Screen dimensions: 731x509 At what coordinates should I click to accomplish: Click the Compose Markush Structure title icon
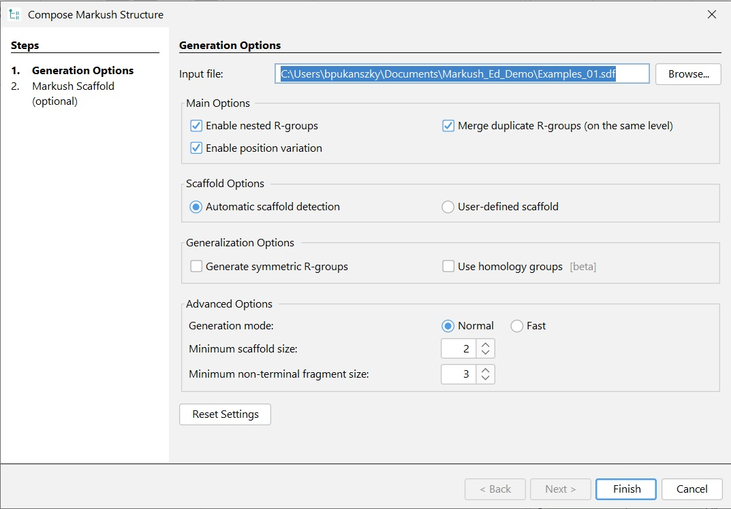click(14, 14)
